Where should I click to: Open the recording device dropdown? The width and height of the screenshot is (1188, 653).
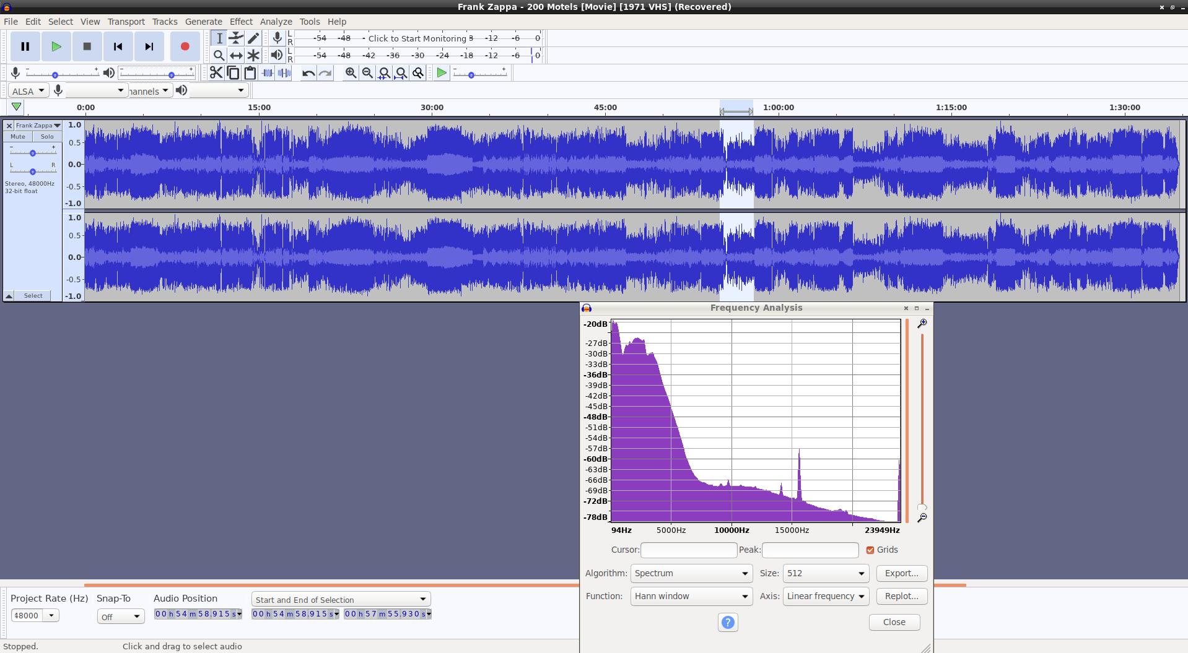click(x=97, y=91)
